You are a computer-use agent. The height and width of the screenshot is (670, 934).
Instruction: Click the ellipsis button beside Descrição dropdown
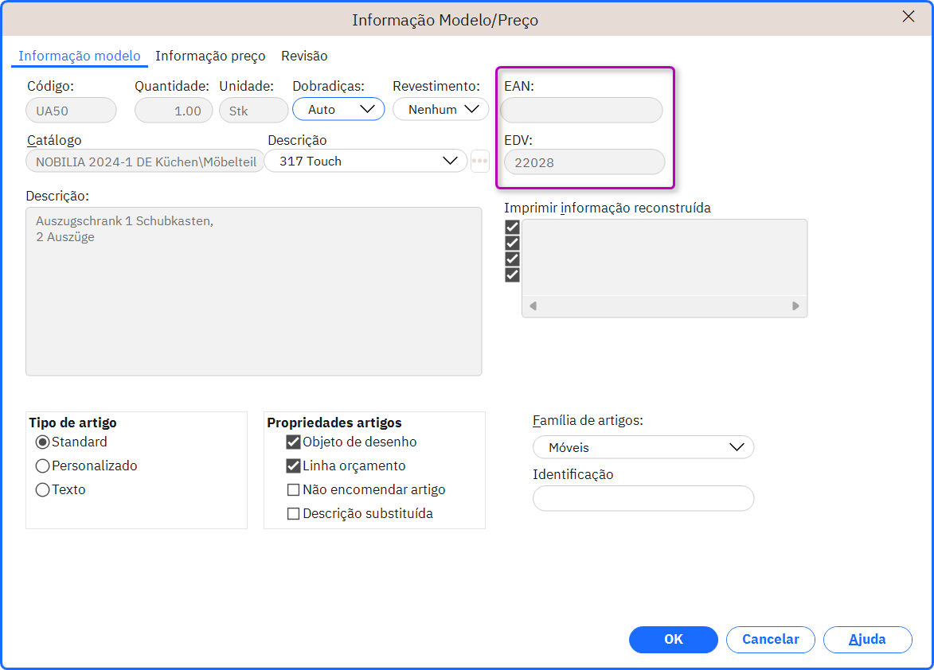click(479, 162)
